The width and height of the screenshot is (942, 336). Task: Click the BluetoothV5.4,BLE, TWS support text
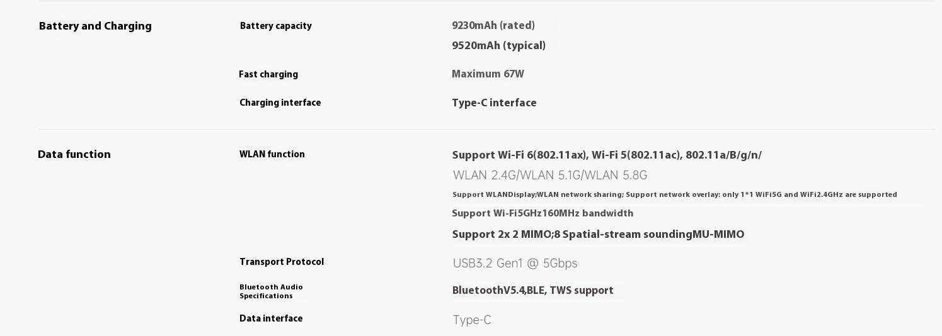click(532, 291)
